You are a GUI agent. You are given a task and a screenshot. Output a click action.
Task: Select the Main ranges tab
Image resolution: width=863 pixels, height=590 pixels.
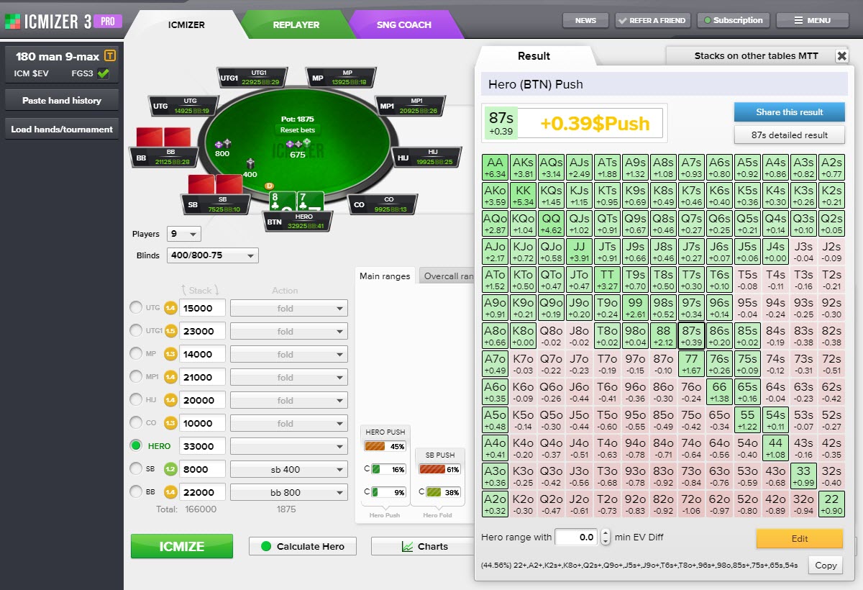[385, 276]
